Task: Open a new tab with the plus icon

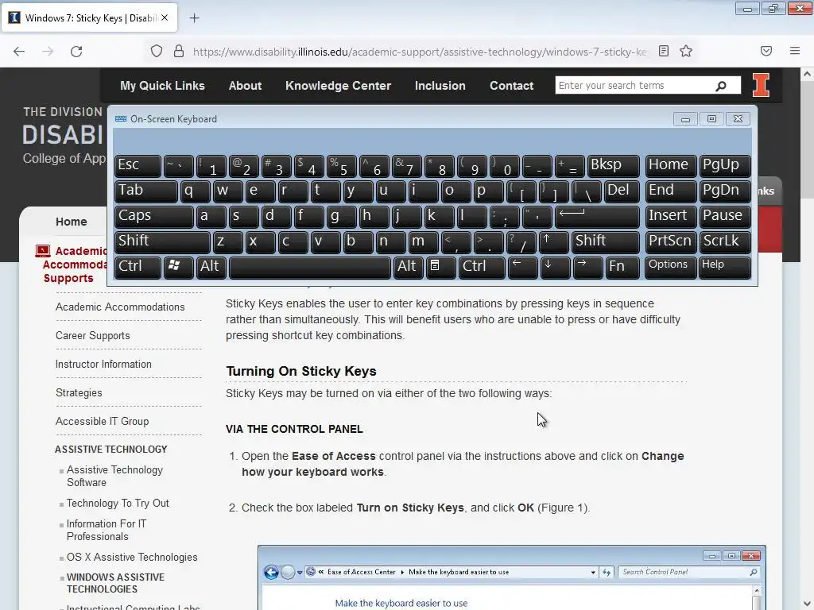Action: point(194,18)
